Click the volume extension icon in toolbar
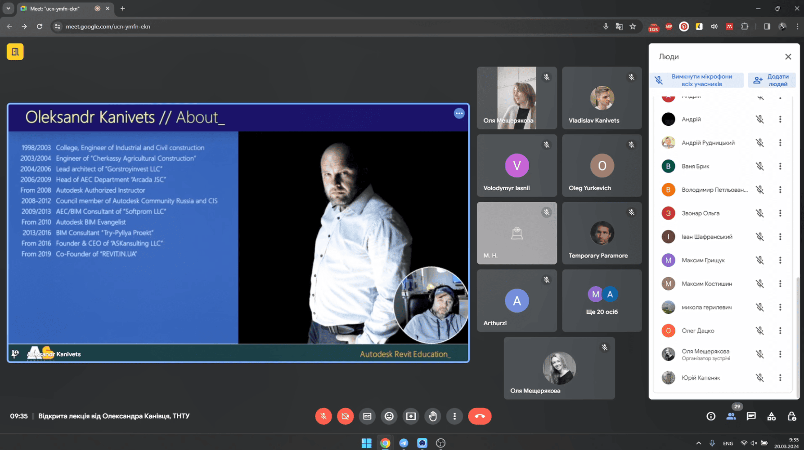 pos(714,26)
